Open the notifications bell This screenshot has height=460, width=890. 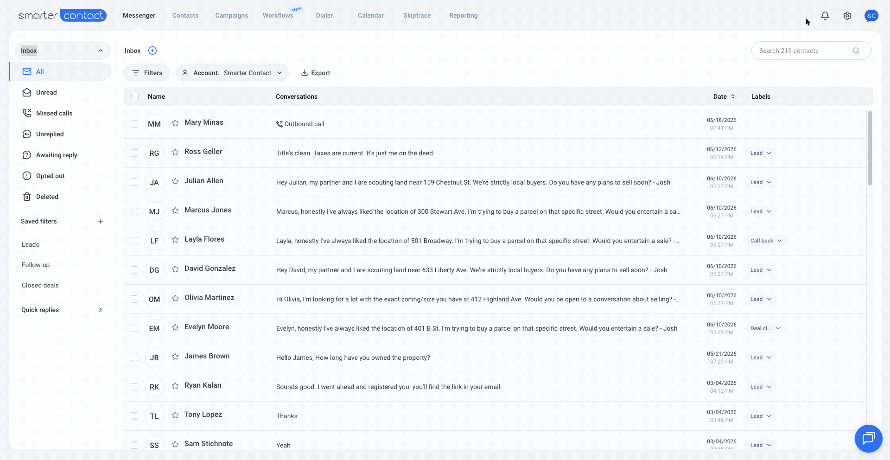coord(825,16)
